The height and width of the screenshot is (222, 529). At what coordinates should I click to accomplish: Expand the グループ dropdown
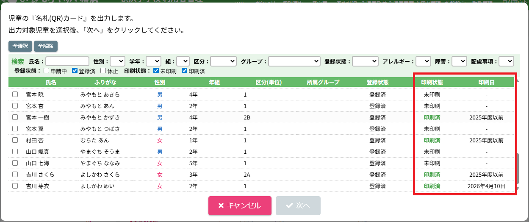coord(294,61)
